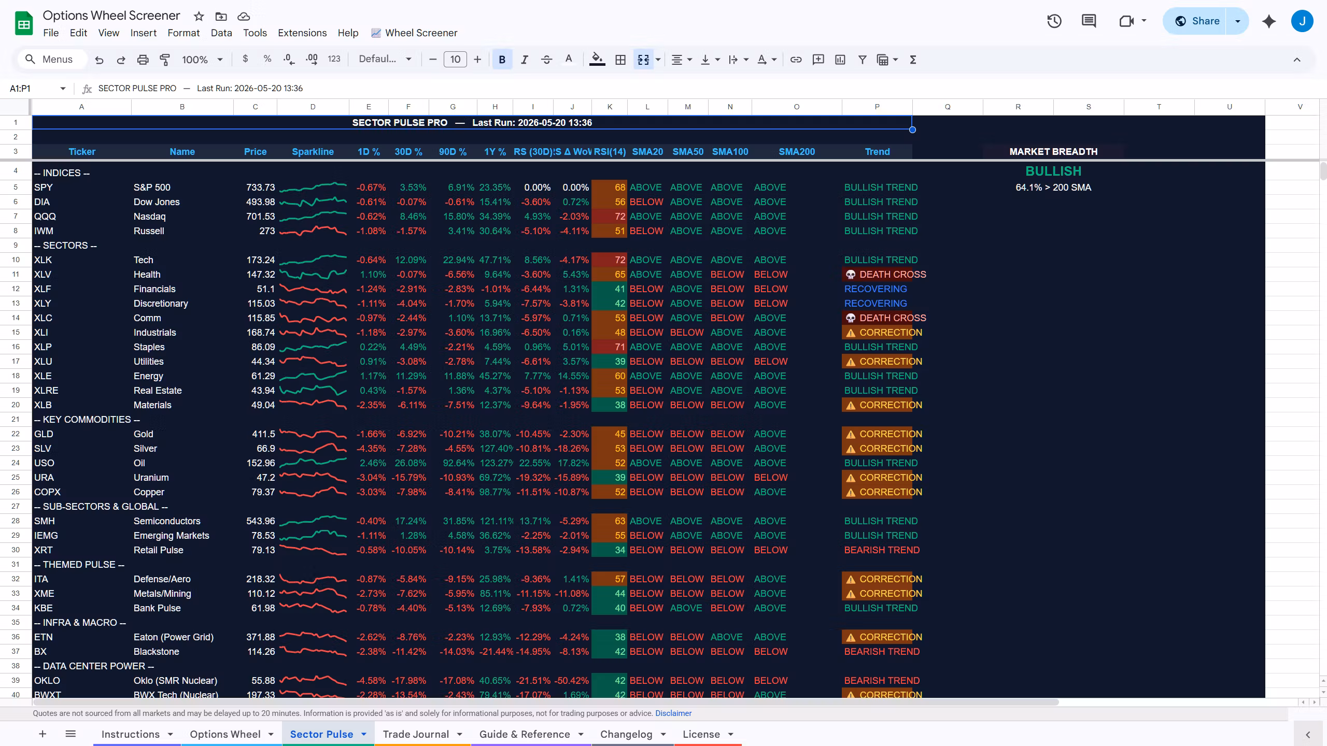
Task: Format as currency button
Action: pyautogui.click(x=245, y=59)
